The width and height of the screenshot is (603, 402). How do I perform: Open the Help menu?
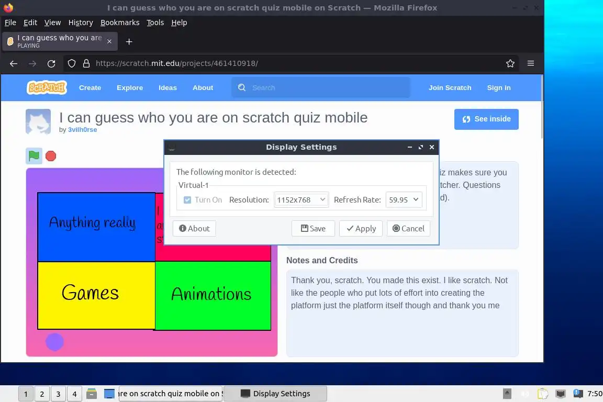tap(179, 23)
